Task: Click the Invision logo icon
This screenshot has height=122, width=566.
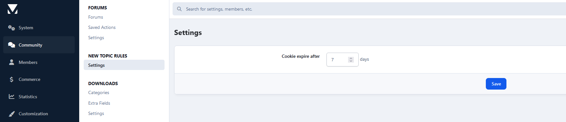Action: tap(13, 9)
